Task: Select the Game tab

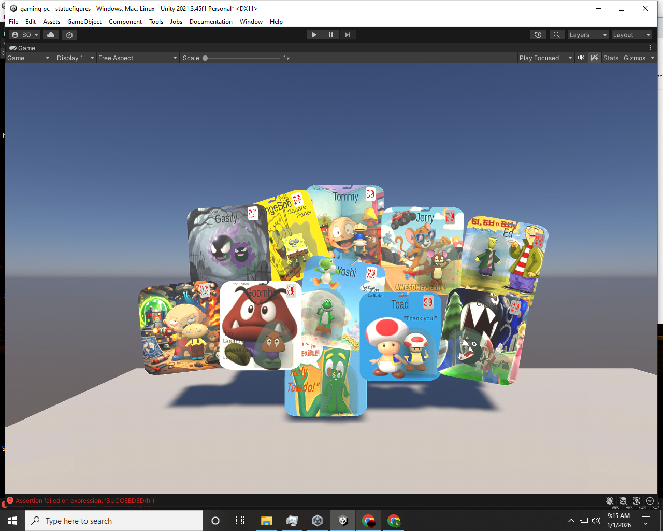Action: (22, 48)
